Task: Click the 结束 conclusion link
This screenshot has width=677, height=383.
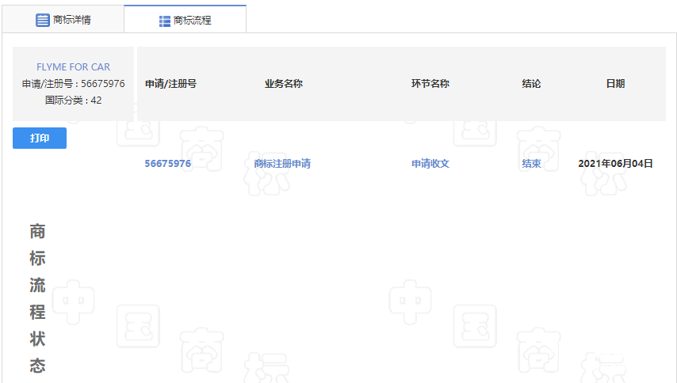Action: tap(531, 164)
